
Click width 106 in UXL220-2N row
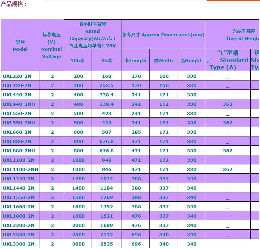164,76
